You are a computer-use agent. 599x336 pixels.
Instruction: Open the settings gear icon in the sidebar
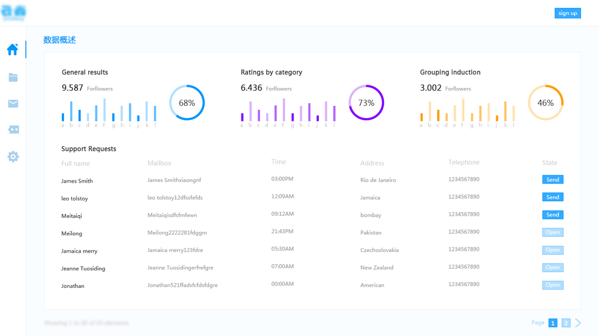coord(13,157)
